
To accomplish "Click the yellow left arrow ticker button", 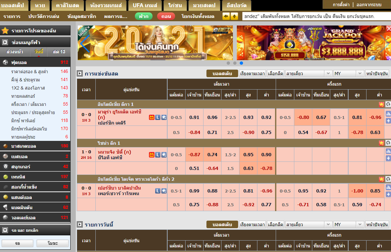I will pos(226,16).
